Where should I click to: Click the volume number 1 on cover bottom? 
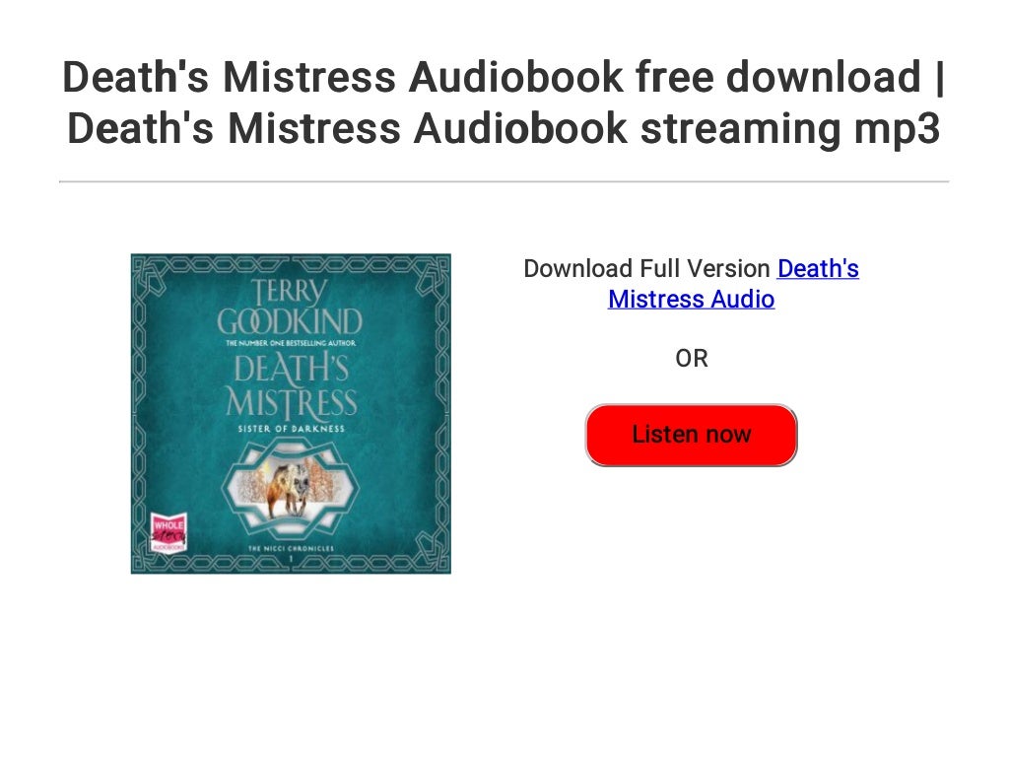291,560
